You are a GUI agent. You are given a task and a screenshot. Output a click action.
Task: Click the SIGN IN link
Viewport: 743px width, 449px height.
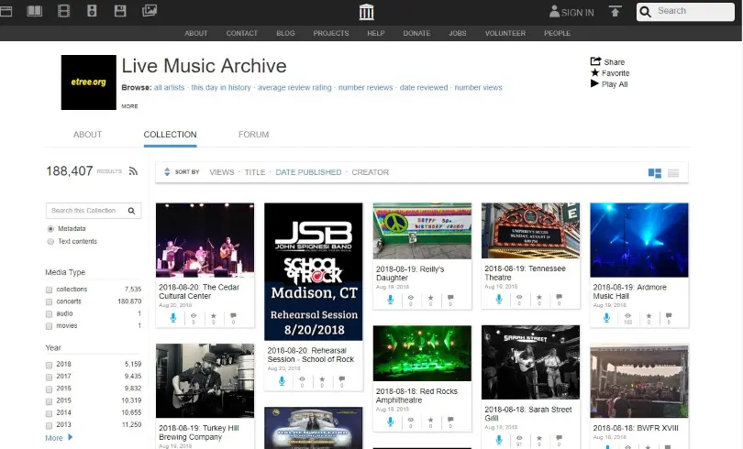577,13
